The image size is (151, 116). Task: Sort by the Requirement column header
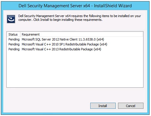click(31, 34)
